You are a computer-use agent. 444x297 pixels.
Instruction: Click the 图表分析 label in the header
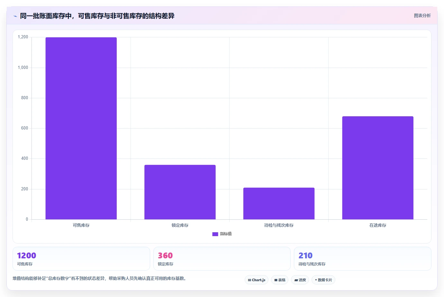coord(422,15)
